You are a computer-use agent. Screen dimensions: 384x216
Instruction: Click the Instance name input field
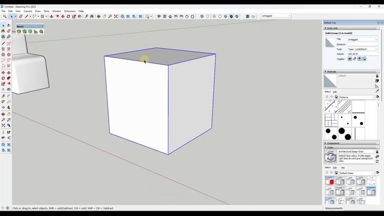click(x=362, y=44)
